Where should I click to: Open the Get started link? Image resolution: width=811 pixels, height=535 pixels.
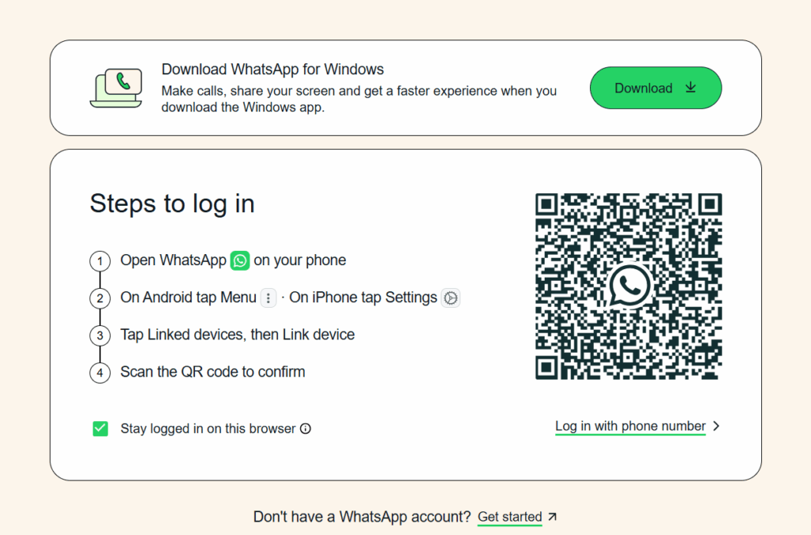(x=510, y=517)
